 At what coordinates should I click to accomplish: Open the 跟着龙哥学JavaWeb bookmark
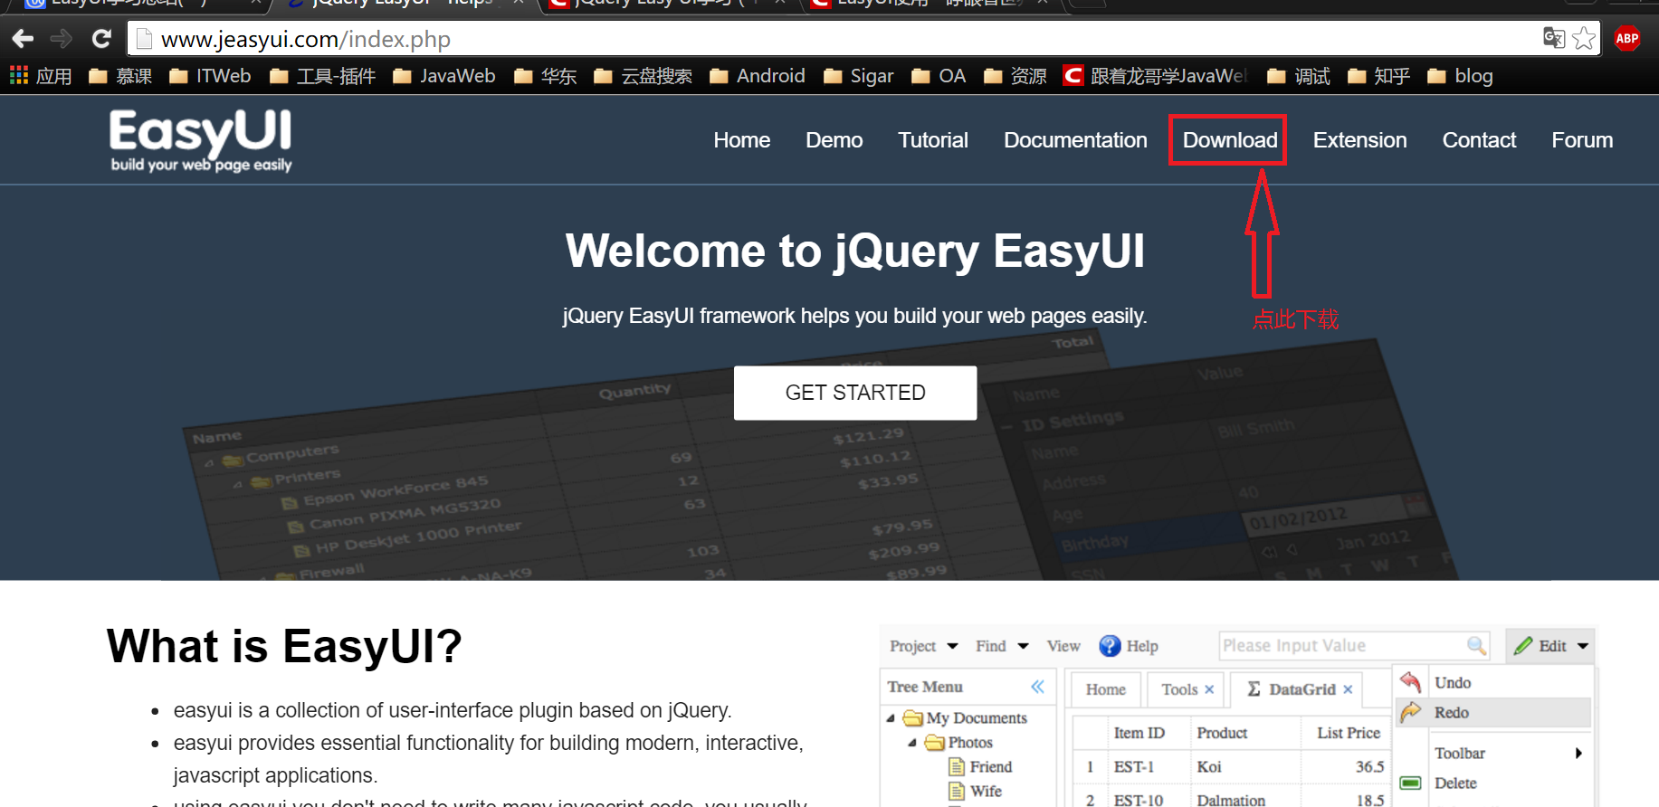tap(1155, 76)
